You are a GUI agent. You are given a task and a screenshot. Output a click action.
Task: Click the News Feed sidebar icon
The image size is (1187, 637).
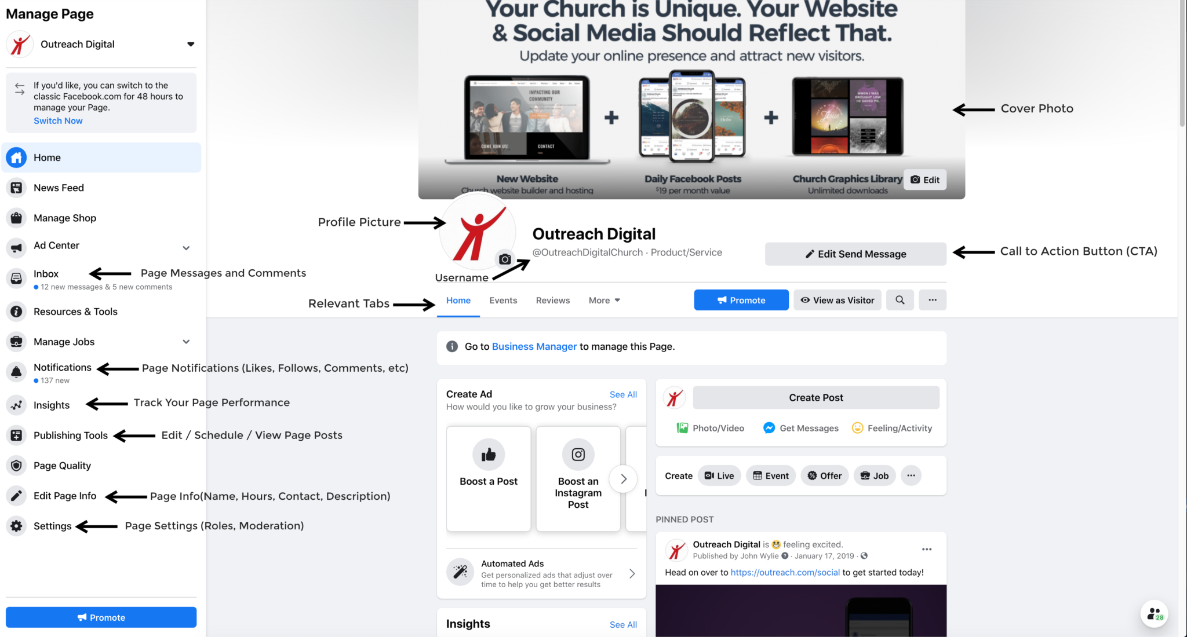[16, 188]
